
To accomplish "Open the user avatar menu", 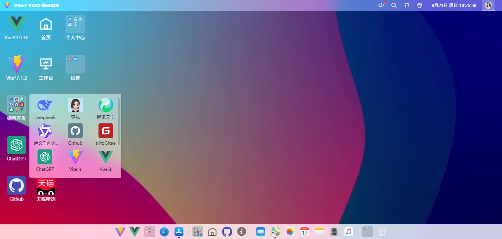I will pos(488,5).
